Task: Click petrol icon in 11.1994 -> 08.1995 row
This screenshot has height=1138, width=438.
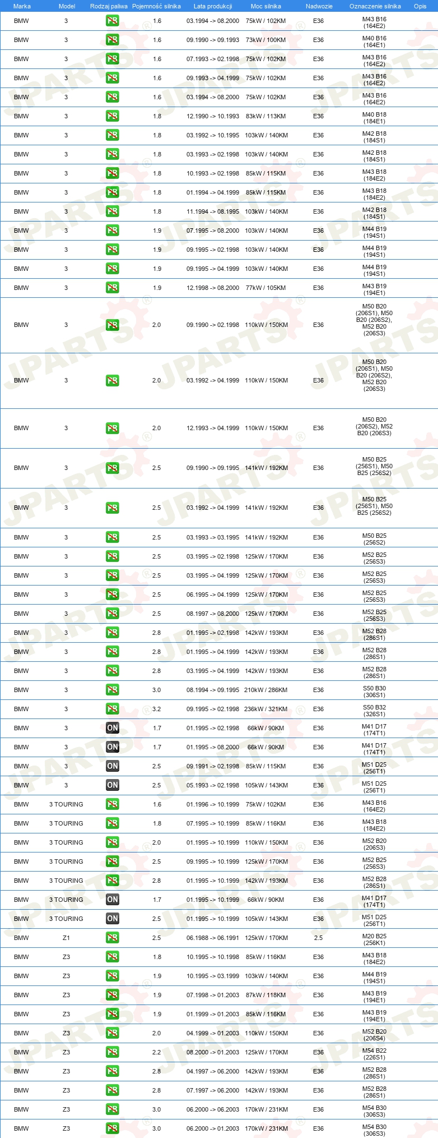Action: point(113,211)
